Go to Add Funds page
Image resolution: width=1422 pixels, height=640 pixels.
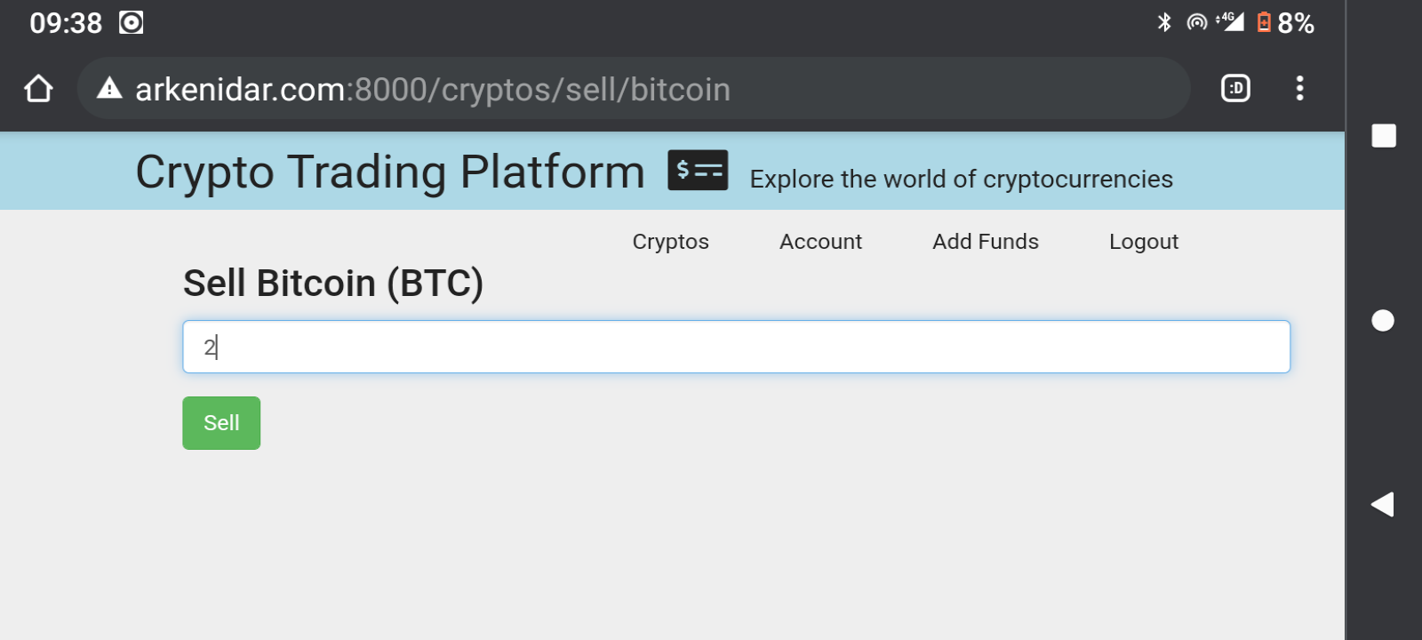pyautogui.click(x=986, y=242)
